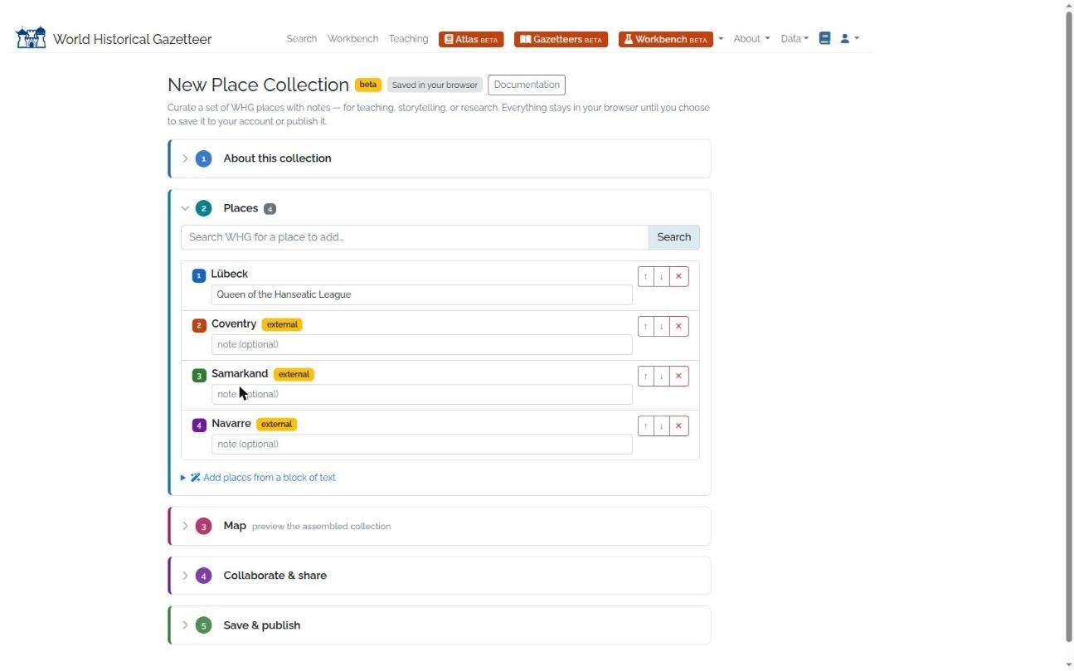Click the World Historical Gazetteer castle logo

coord(32,38)
